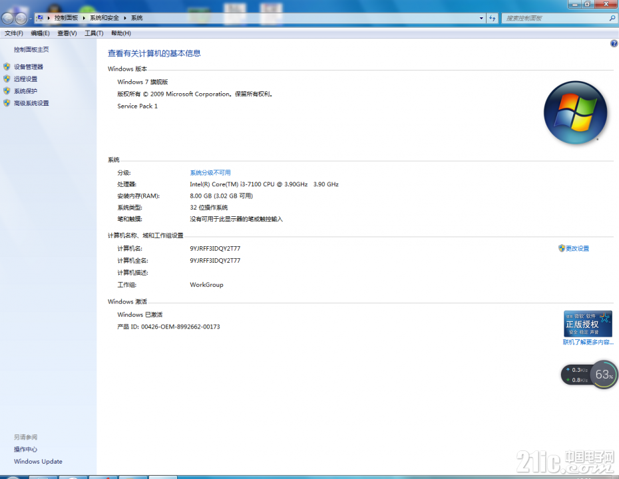Open 高级系统设置 link
Viewport: 619px width, 479px height.
point(31,103)
